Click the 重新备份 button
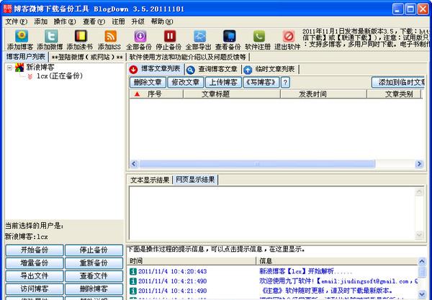Screen dimensions: 432x300 click(94, 263)
